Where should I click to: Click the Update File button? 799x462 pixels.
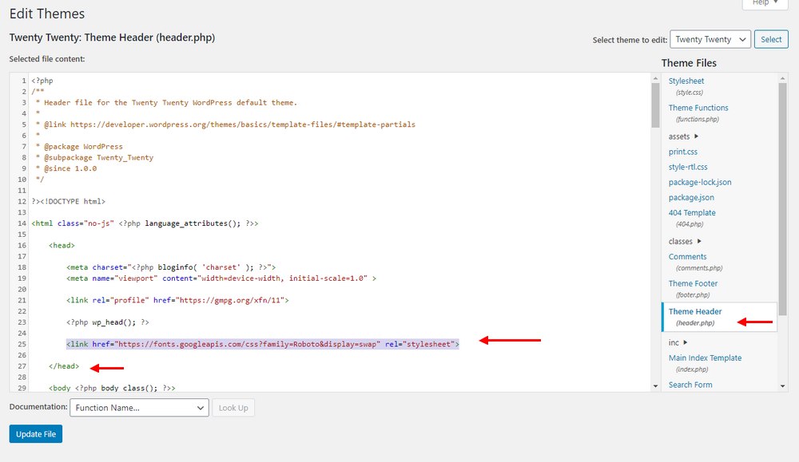coord(36,434)
